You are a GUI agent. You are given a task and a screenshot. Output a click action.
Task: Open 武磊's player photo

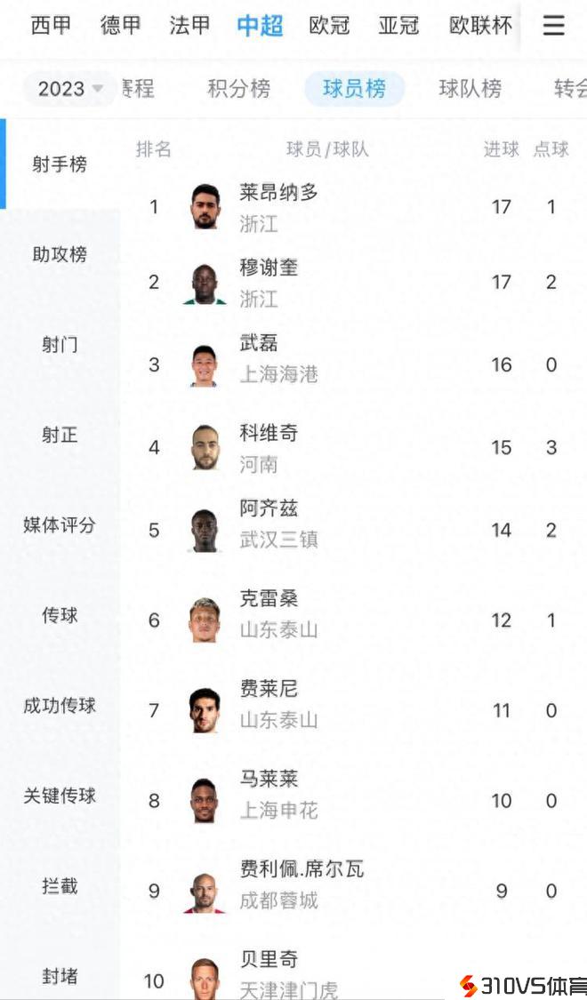tap(205, 365)
